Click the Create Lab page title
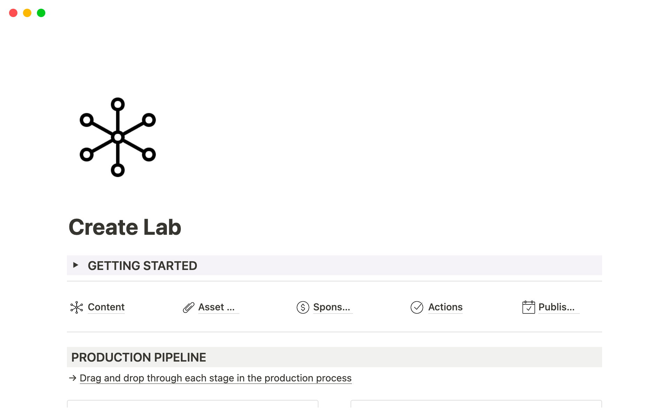669x418 pixels. coord(125,227)
